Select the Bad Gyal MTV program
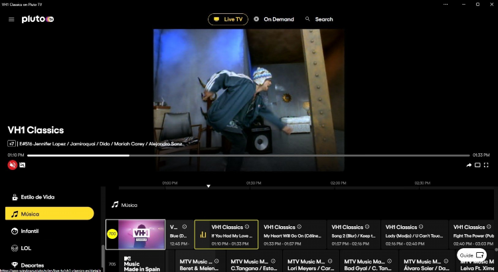Viewport: 498px width, 272px height. [x=369, y=261]
